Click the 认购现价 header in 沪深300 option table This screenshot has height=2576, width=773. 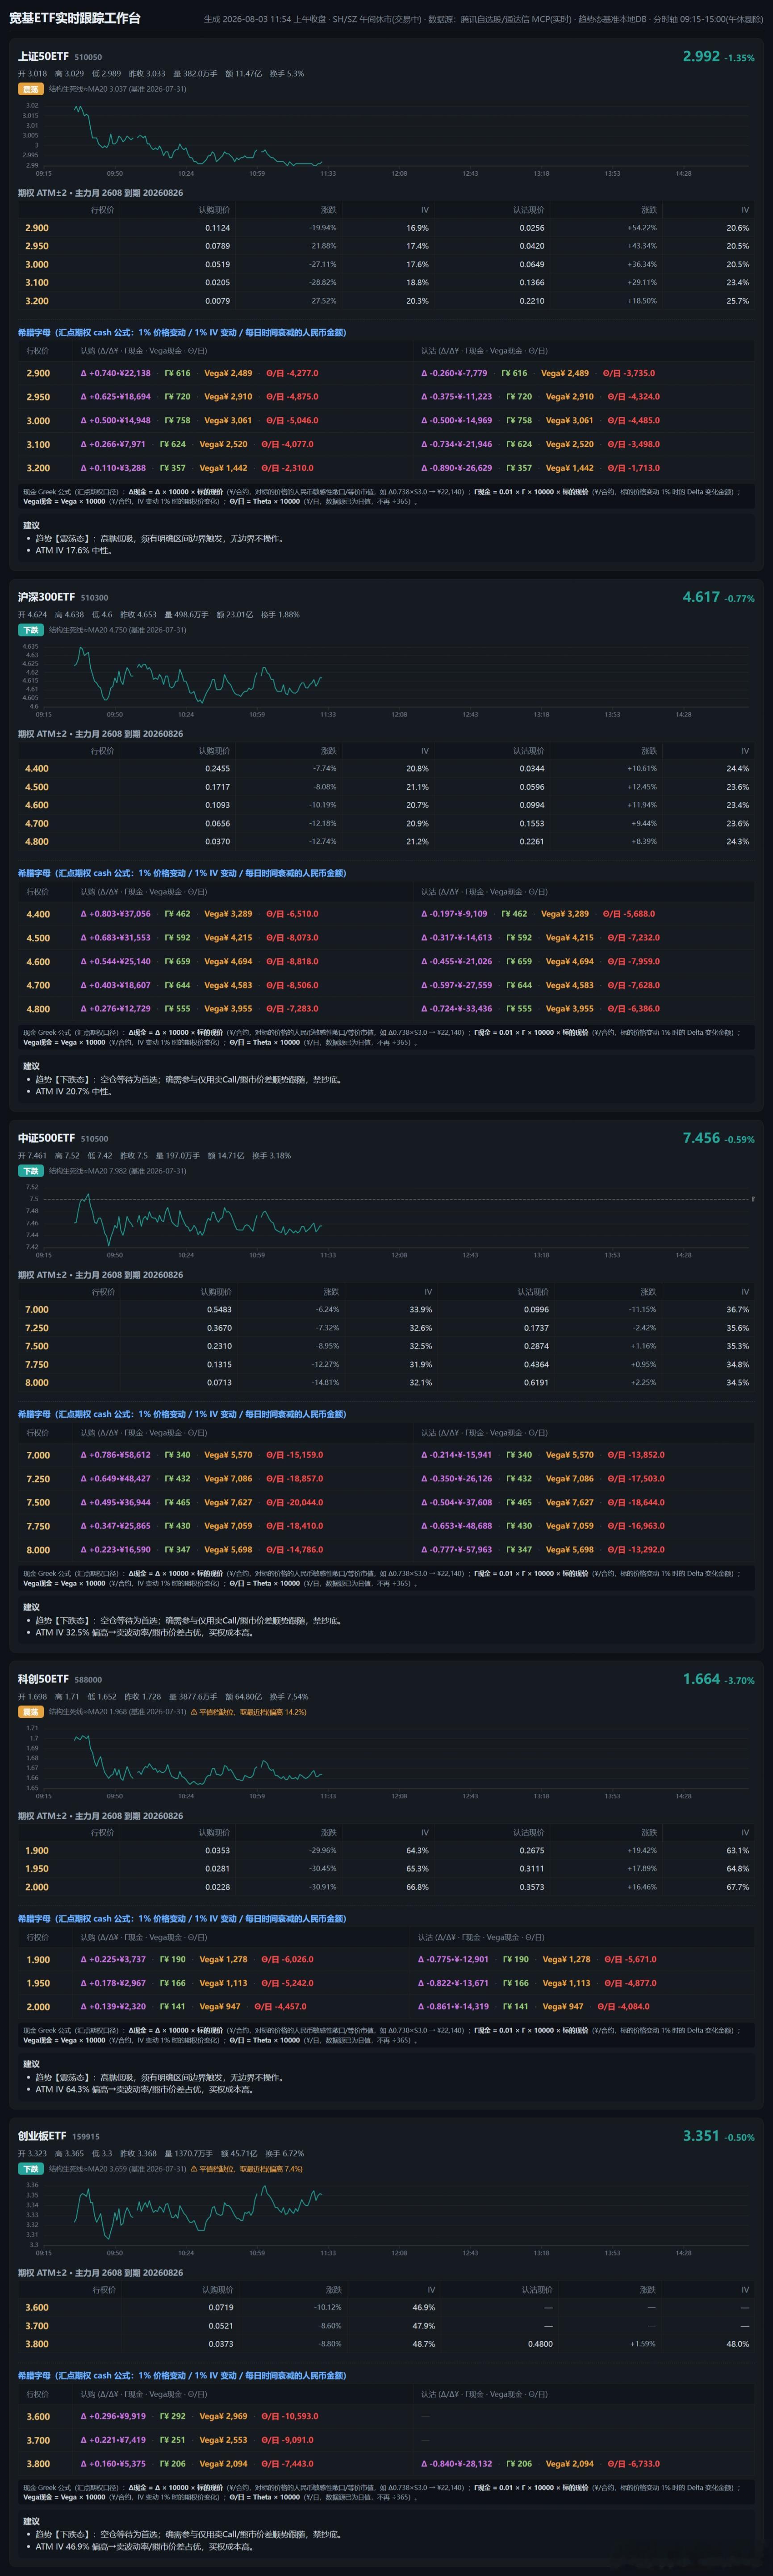point(214,751)
